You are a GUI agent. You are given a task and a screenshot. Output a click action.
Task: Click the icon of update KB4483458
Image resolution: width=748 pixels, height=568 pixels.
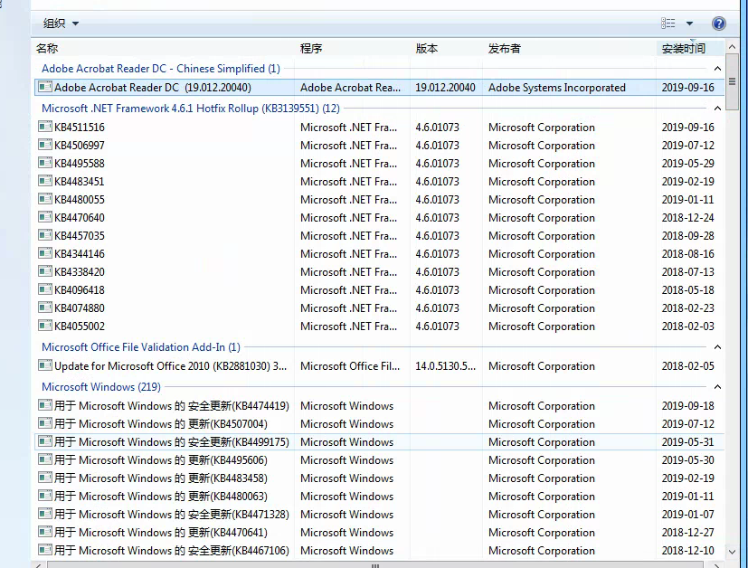click(45, 478)
